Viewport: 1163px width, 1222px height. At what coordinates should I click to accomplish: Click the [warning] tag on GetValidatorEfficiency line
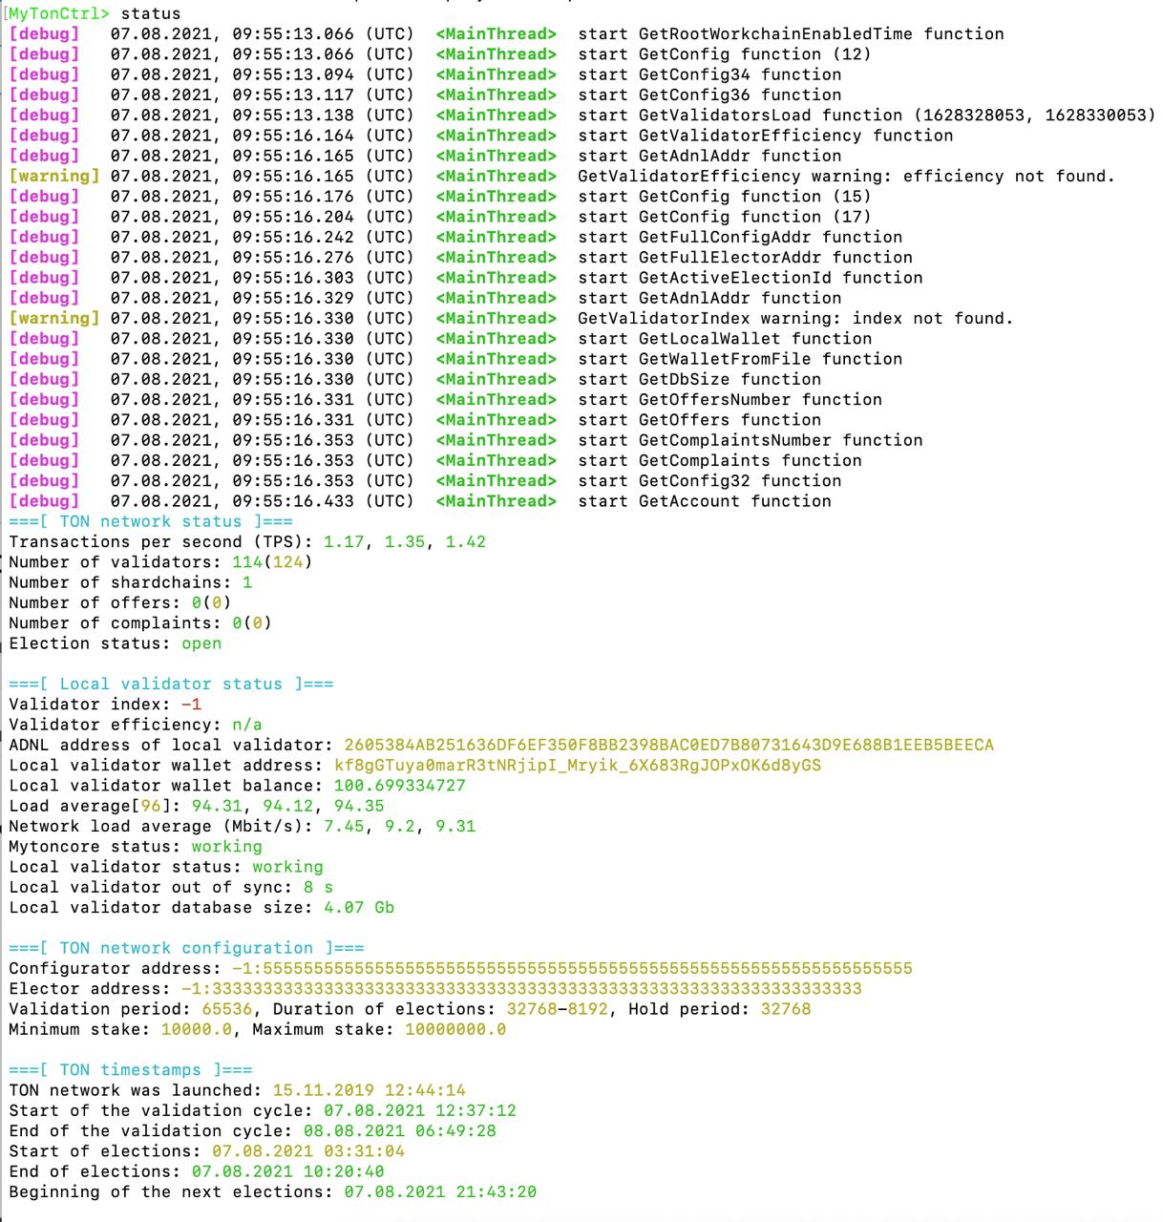[x=54, y=176]
